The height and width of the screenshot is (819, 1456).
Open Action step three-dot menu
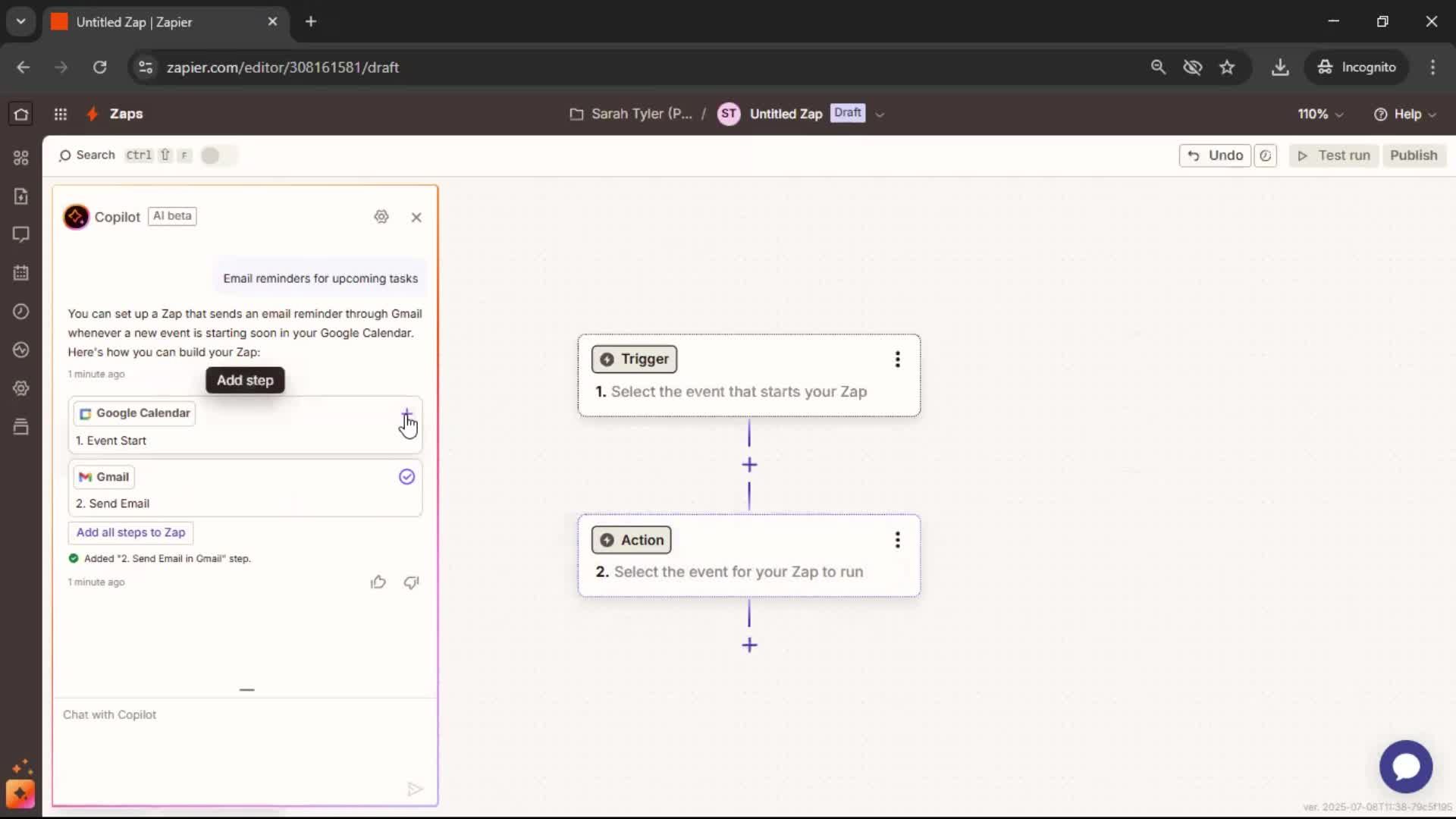[898, 540]
